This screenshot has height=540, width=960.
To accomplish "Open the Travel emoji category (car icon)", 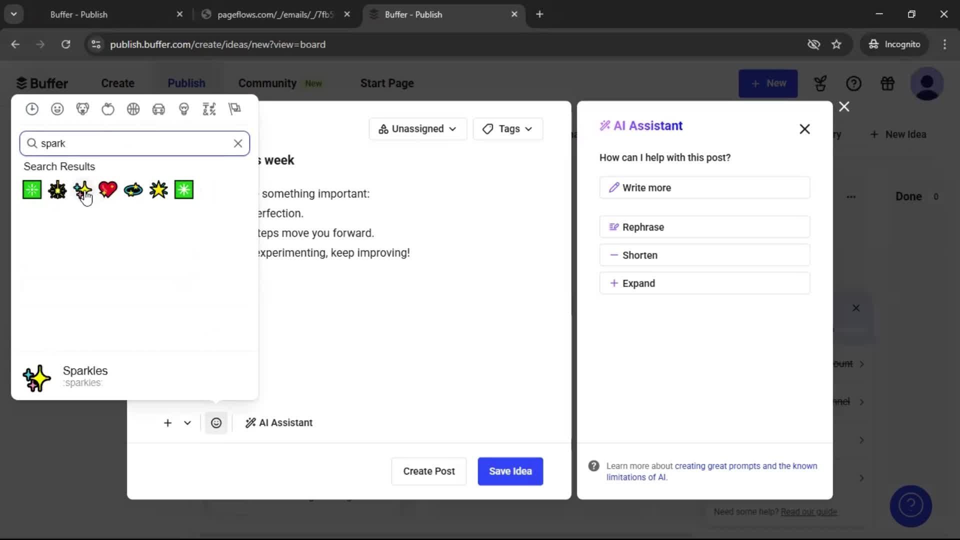I will (x=158, y=109).
